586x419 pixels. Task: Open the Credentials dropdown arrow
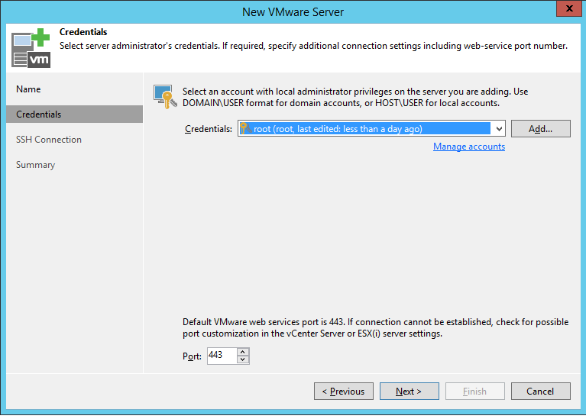click(499, 129)
